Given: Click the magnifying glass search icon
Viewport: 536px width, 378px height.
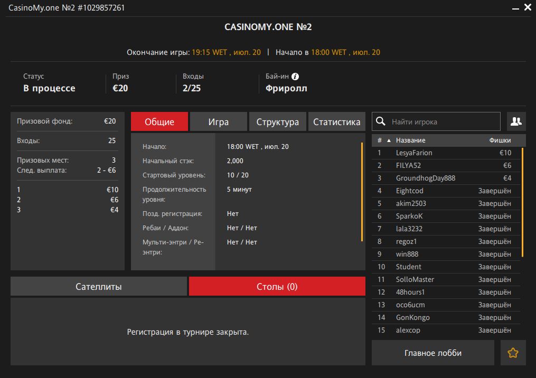Looking at the screenshot, I should pos(381,121).
